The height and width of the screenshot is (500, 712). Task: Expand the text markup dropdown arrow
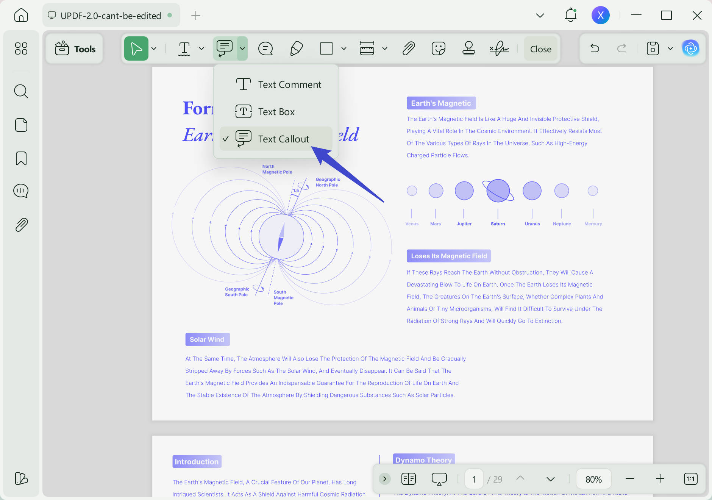click(201, 48)
